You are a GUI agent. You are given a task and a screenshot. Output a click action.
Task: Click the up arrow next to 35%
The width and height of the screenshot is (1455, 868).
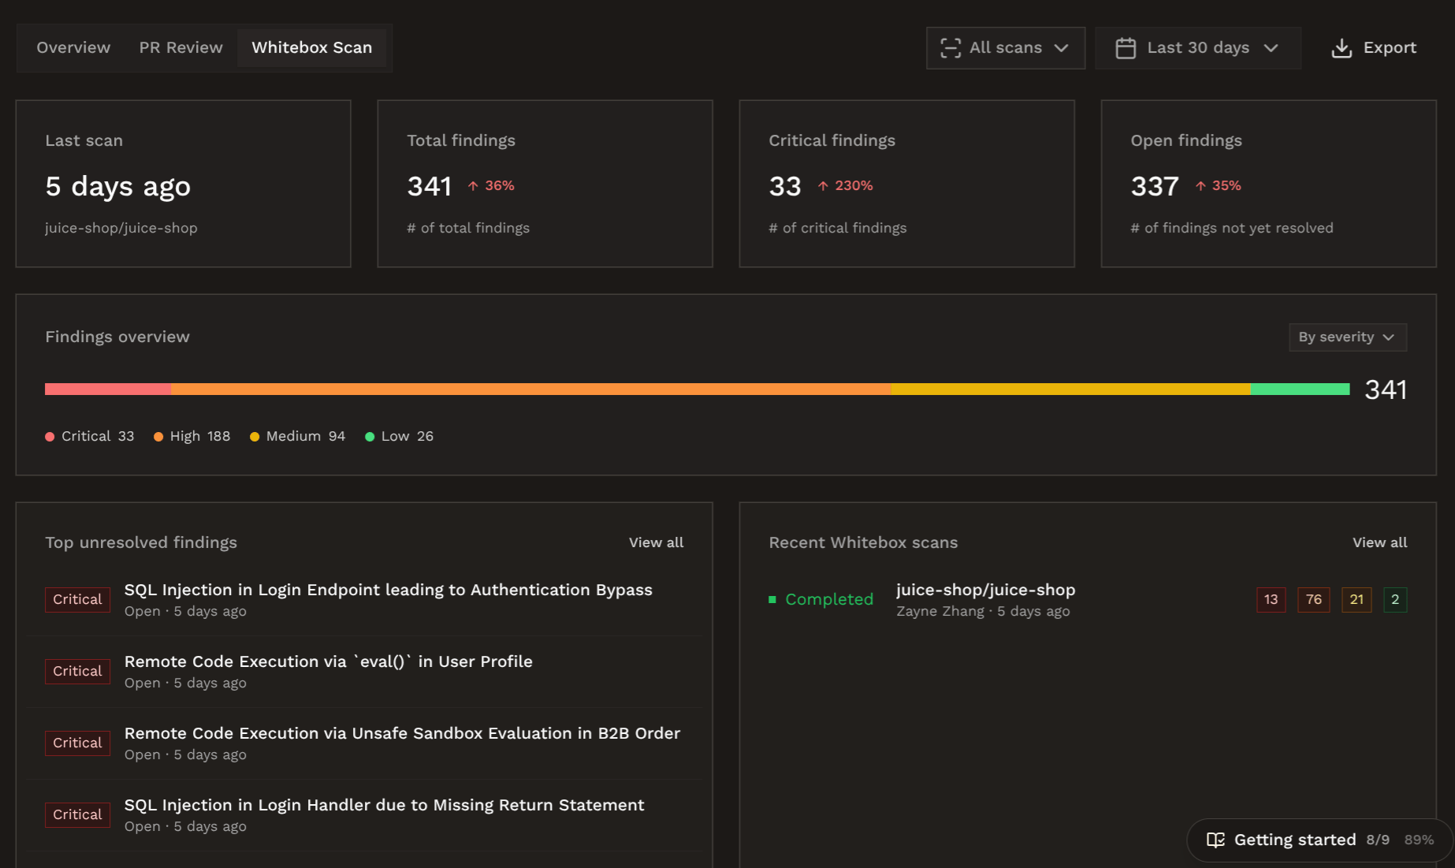(x=1200, y=186)
